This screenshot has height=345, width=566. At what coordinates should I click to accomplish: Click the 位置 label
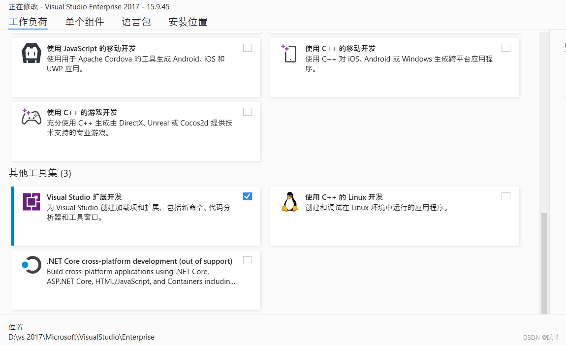16,327
